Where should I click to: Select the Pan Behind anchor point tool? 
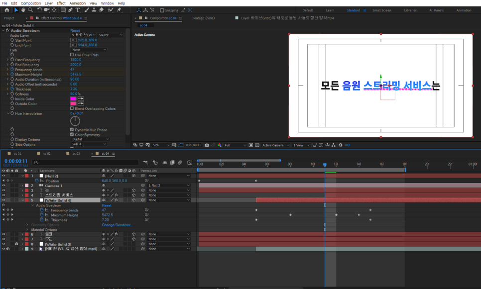tap(54, 10)
